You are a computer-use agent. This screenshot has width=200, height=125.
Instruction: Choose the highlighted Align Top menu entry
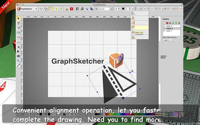coord(140,28)
